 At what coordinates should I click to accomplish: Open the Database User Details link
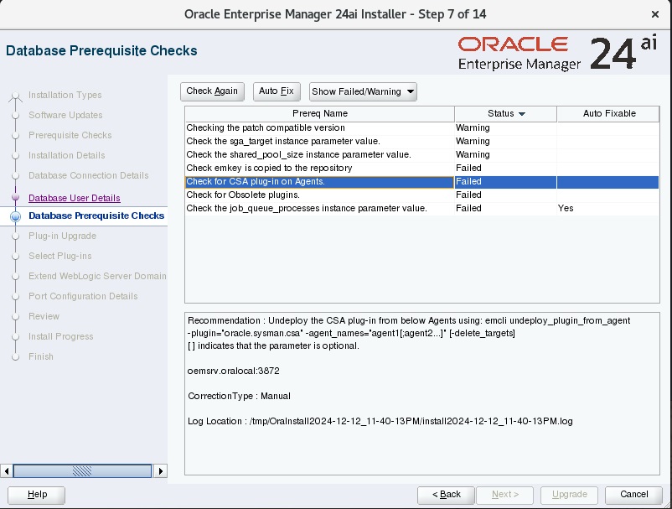tap(74, 198)
